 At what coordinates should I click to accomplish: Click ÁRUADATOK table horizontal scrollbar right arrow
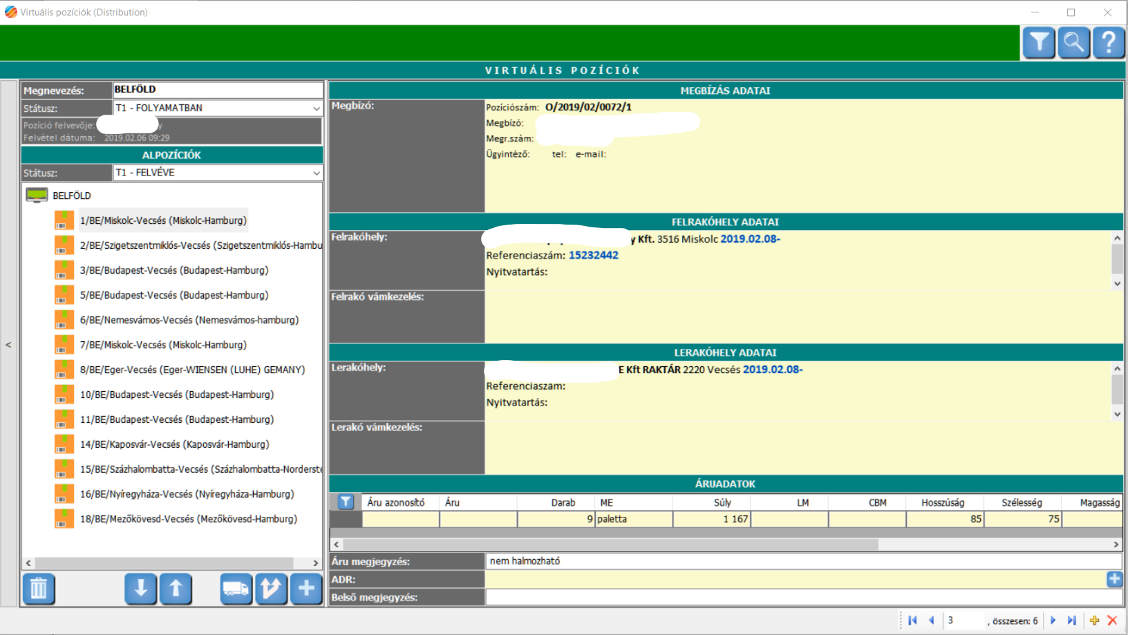[1116, 544]
